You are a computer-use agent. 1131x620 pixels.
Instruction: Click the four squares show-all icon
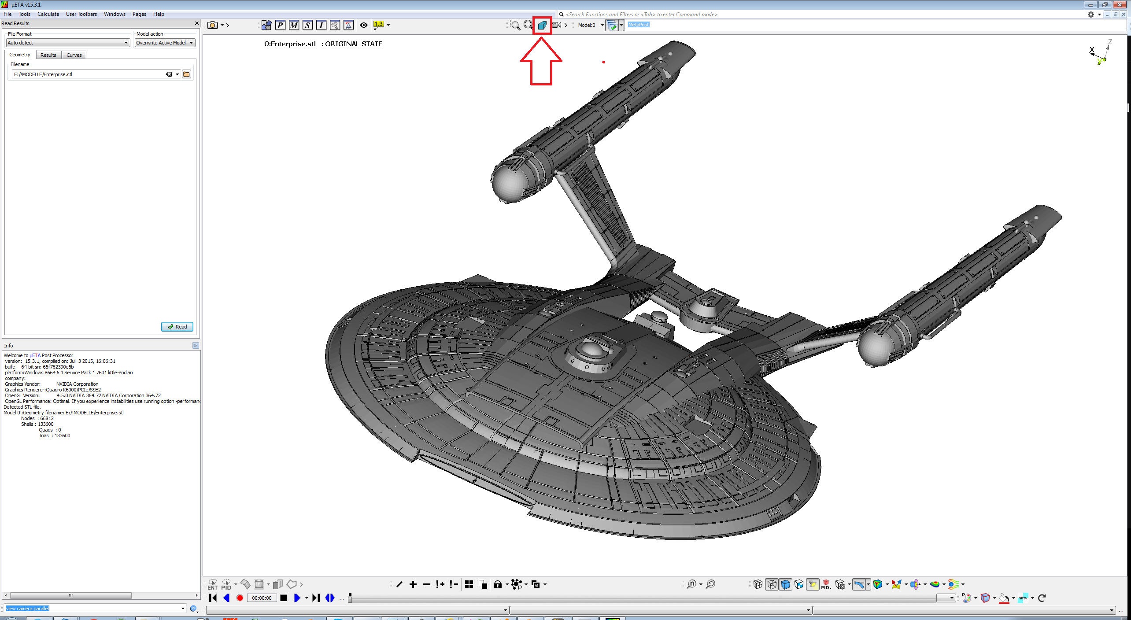pyautogui.click(x=469, y=584)
